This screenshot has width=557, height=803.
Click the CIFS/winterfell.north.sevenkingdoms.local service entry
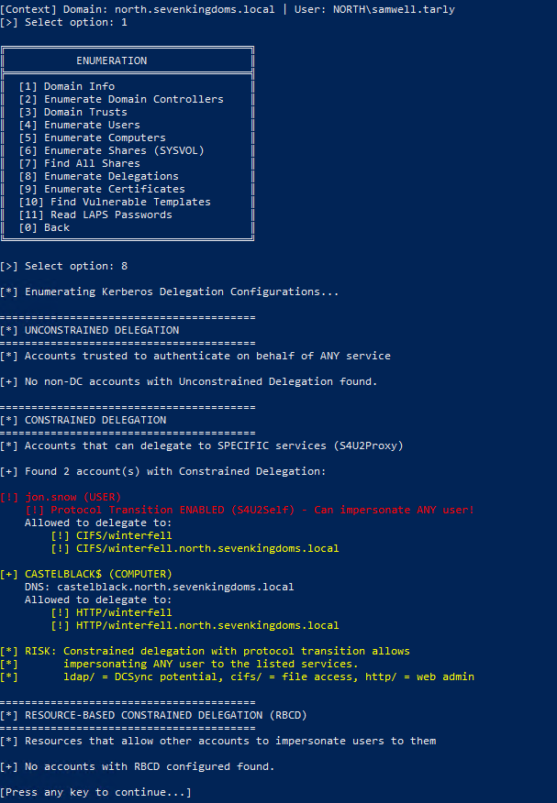207,548
